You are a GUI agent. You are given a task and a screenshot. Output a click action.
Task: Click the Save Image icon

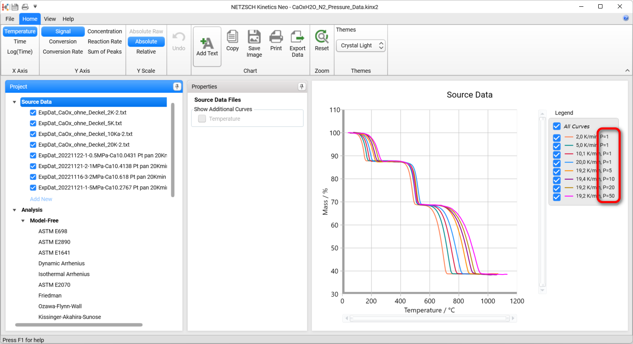pos(254,37)
